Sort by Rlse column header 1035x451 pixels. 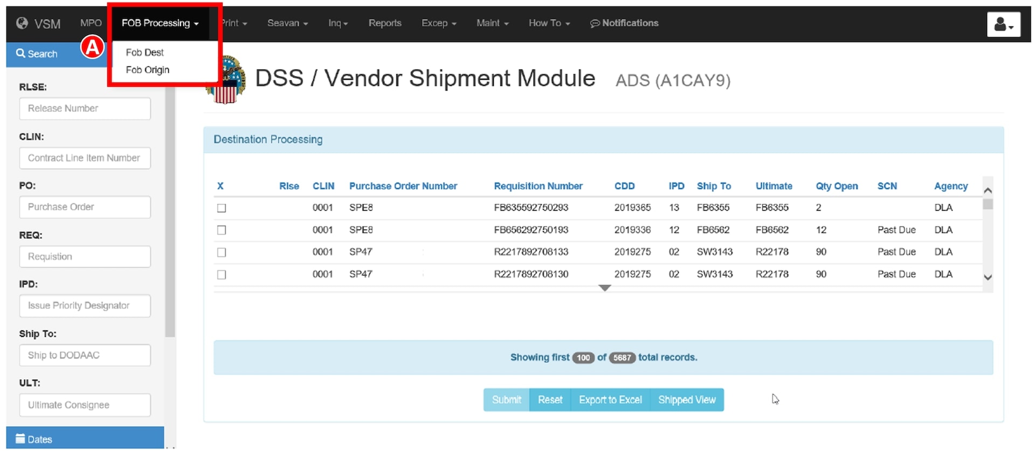point(289,186)
